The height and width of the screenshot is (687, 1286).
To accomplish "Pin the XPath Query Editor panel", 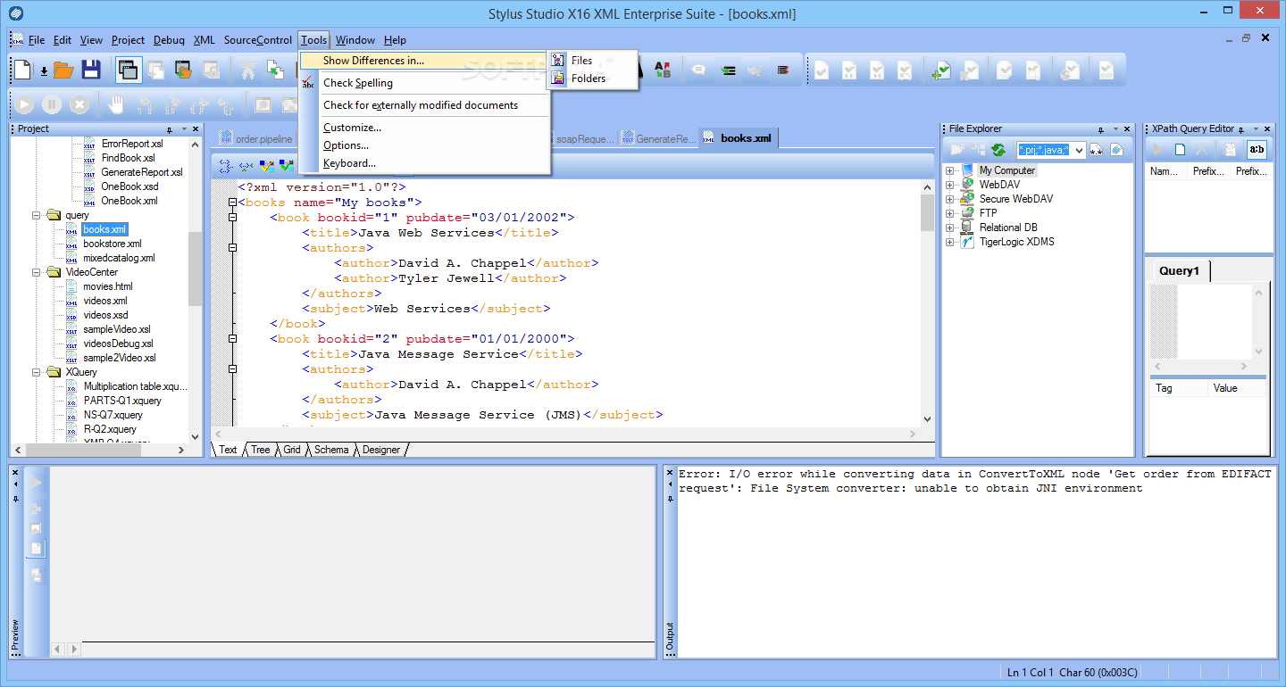I will [1242, 129].
